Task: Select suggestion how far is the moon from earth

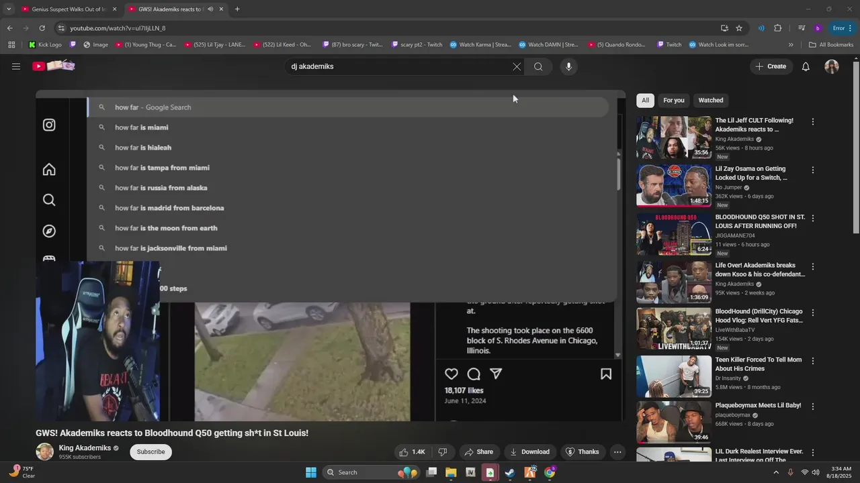Action: coord(348,228)
